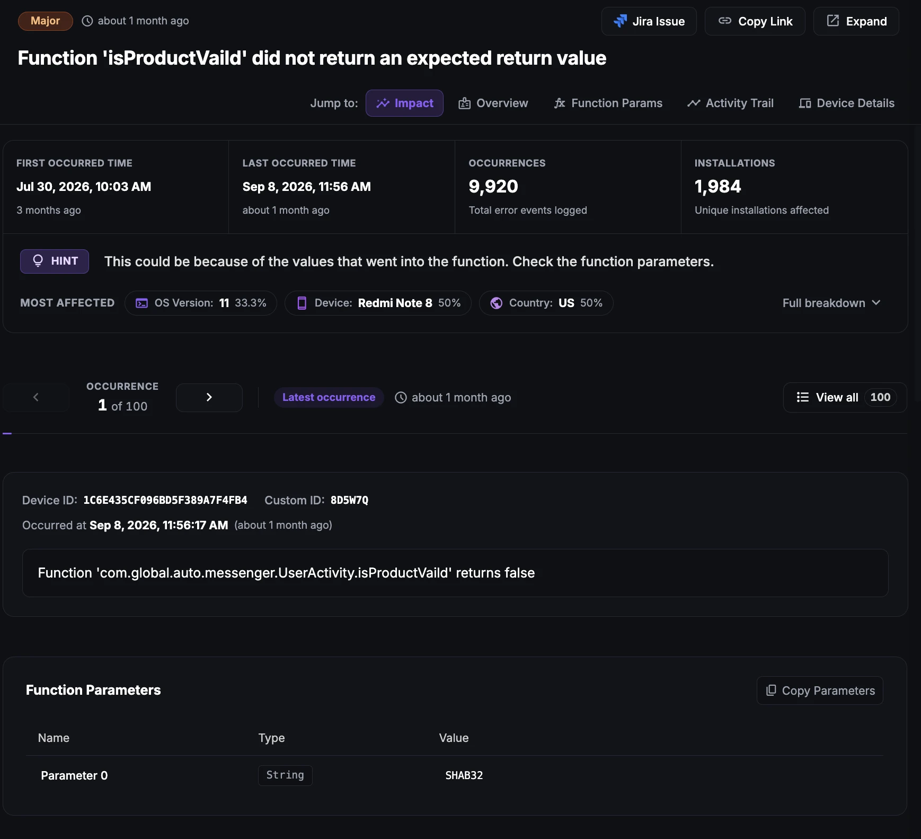Click the Device ID value 1C6E435CF096BD5F389A7F4FB4
Image resolution: width=921 pixels, height=839 pixels.
click(x=165, y=500)
